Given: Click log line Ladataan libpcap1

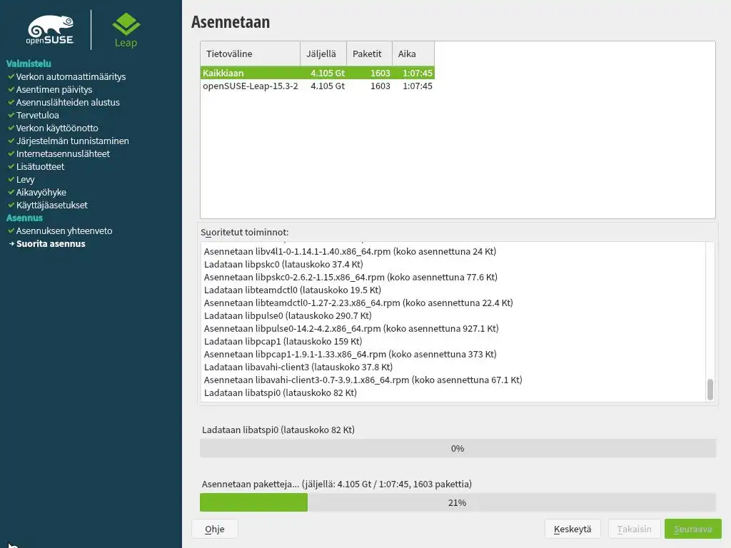Looking at the screenshot, I should [x=283, y=341].
